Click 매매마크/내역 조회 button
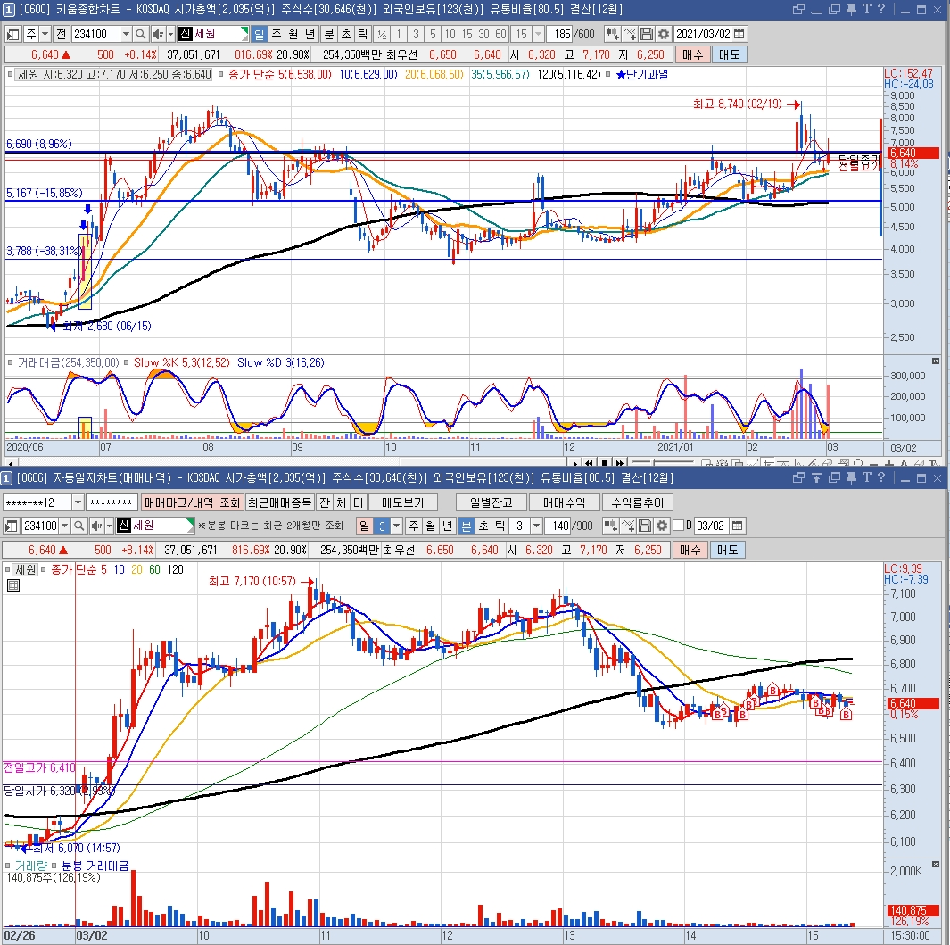950x945 pixels. (x=192, y=502)
